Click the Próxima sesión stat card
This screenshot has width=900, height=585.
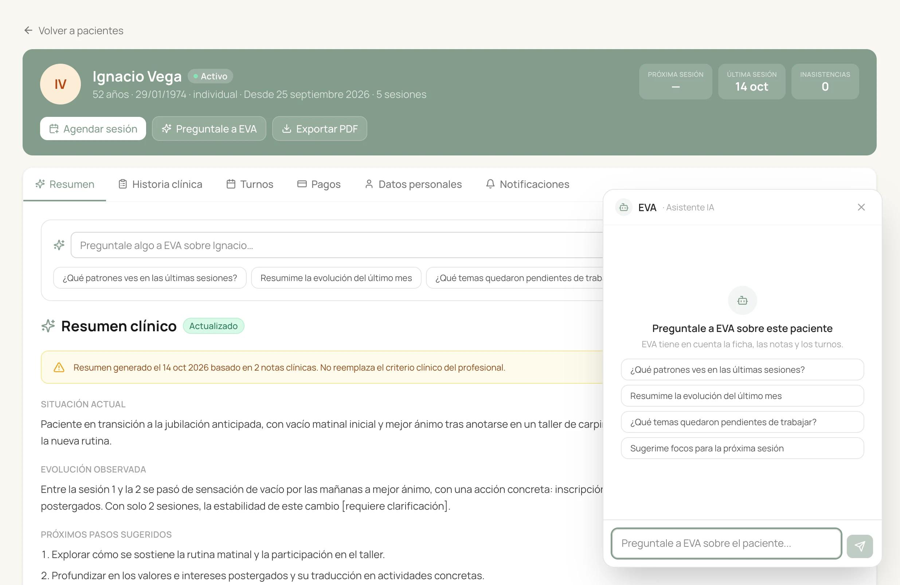click(676, 82)
